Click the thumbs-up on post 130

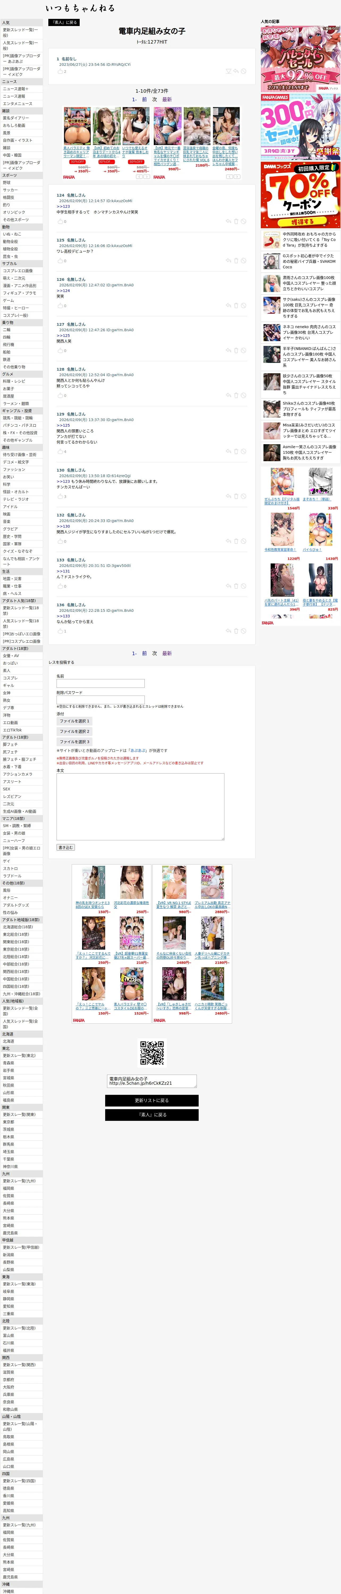[60, 496]
